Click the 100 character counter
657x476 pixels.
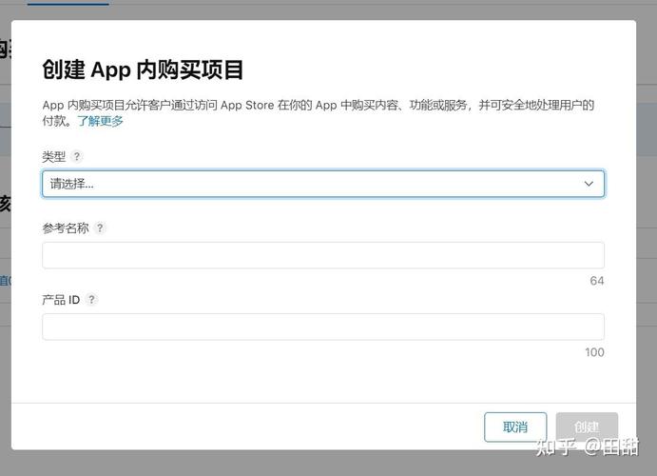(594, 352)
